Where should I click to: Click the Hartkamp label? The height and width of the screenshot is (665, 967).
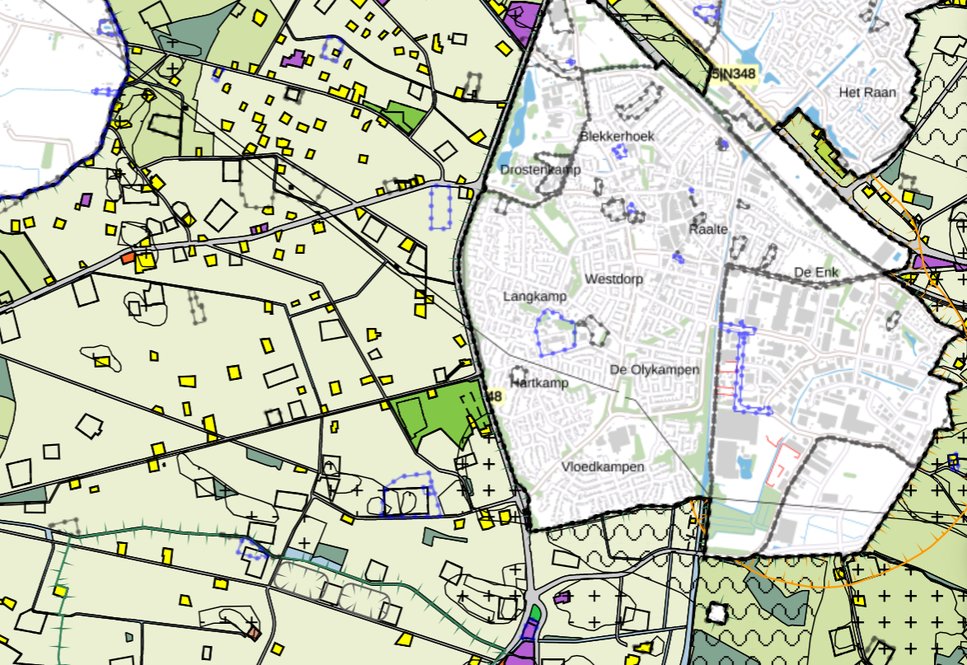tap(539, 382)
